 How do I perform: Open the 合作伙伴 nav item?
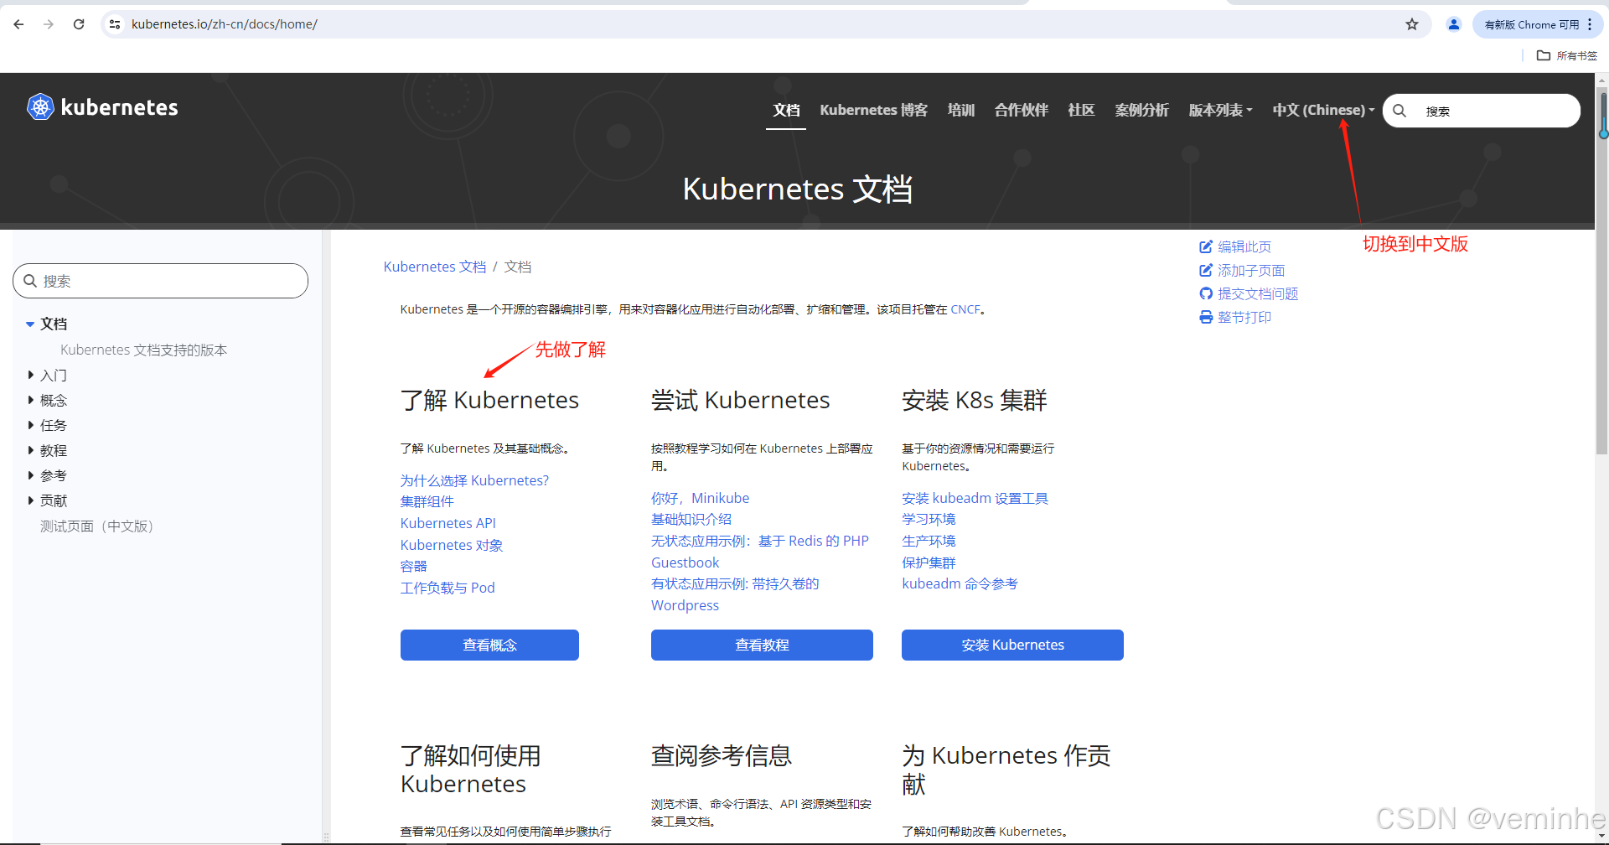1021,110
